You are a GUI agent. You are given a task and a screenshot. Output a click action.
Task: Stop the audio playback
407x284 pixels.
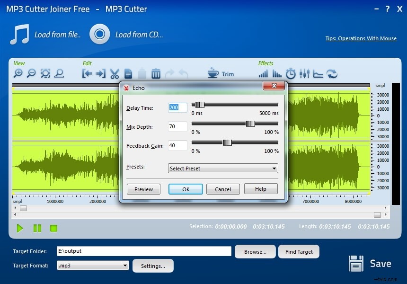(x=53, y=228)
